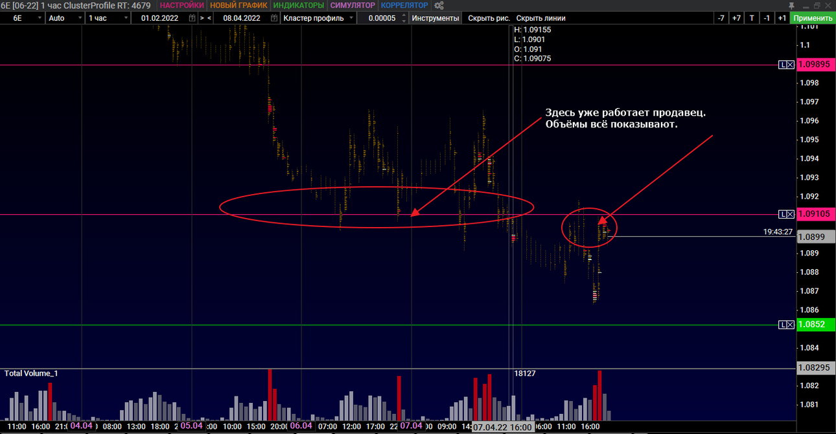836x434 pixels.
Task: Increase the 0.00005 step value with up arrow
Action: [x=404, y=16]
